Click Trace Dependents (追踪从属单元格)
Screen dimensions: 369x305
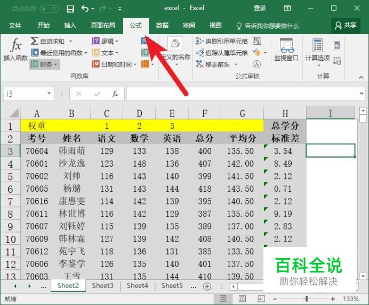coord(222,53)
